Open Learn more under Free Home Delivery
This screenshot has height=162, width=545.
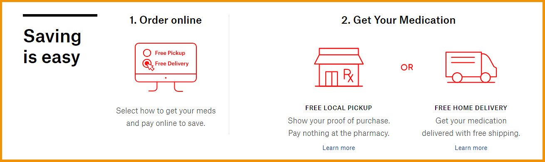(x=471, y=148)
